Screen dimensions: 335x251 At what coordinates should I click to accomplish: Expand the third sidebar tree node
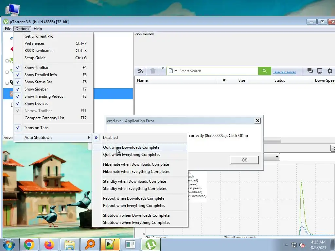(x=7, y=83)
